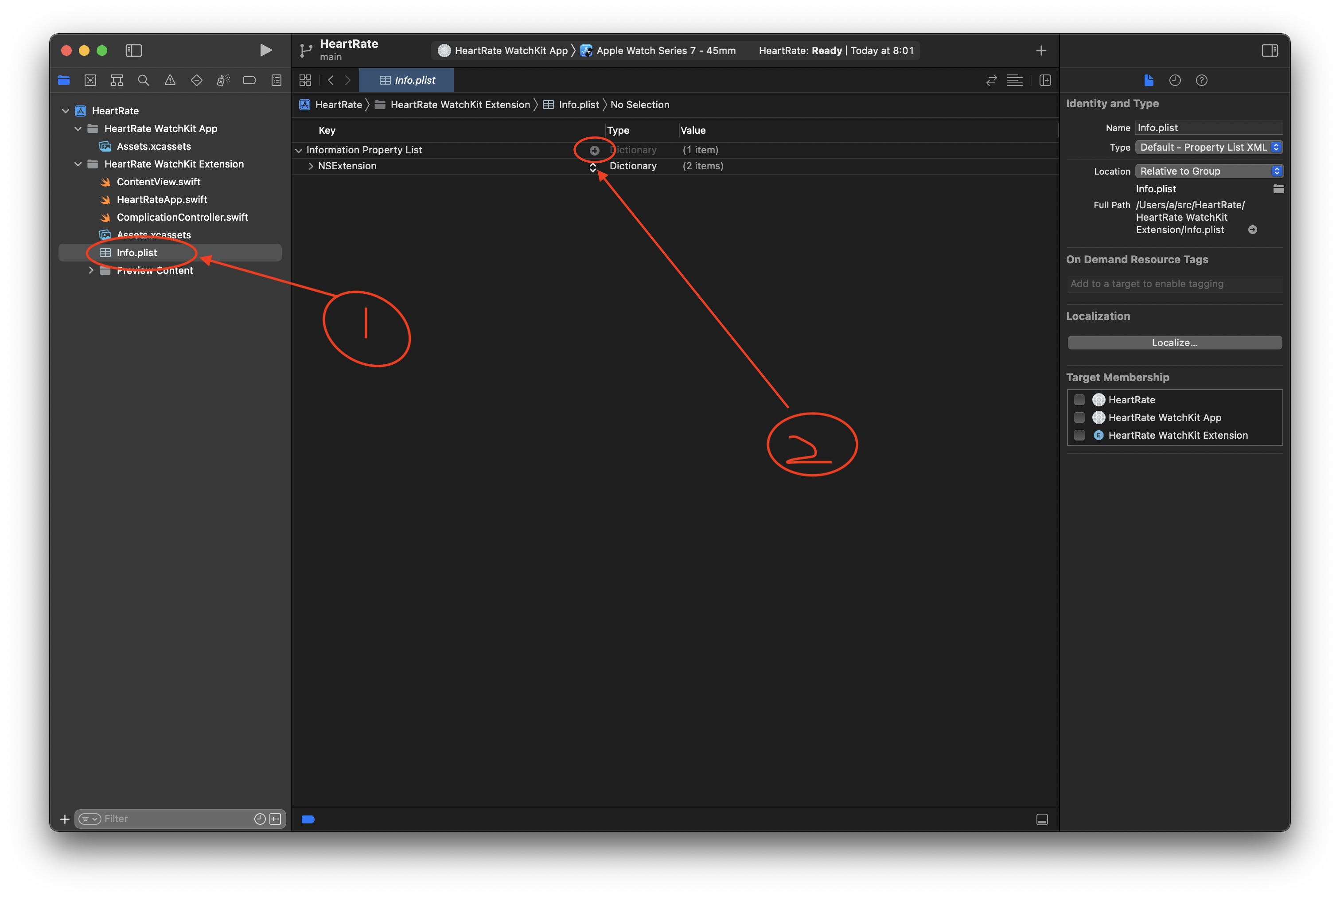Hide the inspector panel
1340x897 pixels.
click(1270, 51)
